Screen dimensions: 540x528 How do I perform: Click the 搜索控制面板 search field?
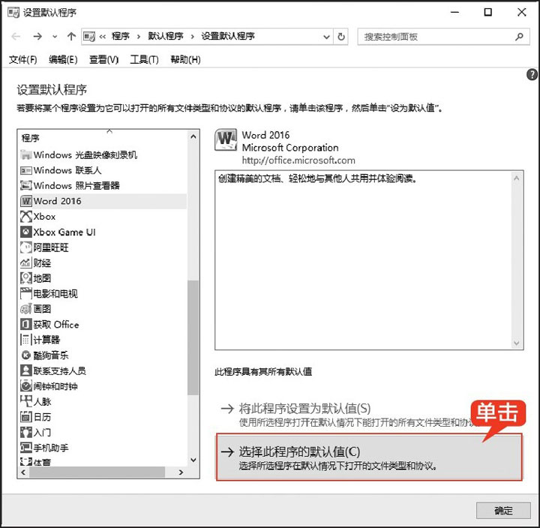tap(435, 37)
